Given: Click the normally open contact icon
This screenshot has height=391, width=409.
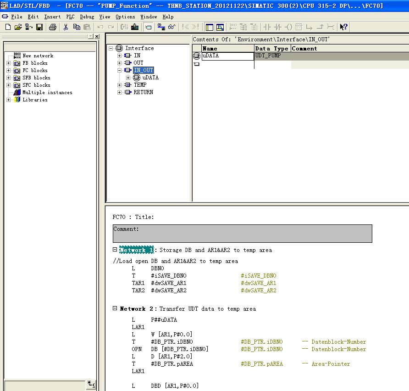Looking at the screenshot, I should 267,27.
